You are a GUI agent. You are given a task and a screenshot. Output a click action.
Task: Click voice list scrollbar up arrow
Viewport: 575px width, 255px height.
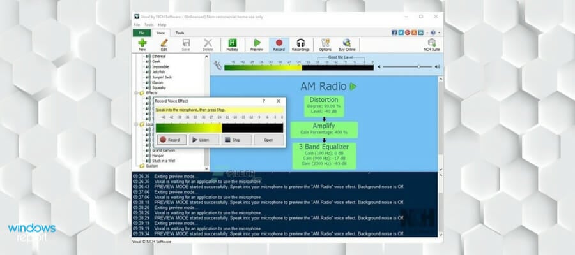point(207,57)
